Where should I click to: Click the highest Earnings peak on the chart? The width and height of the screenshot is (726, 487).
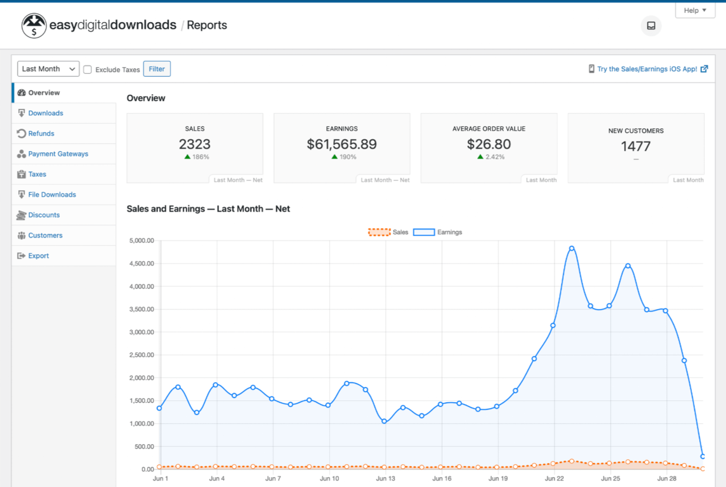(571, 248)
